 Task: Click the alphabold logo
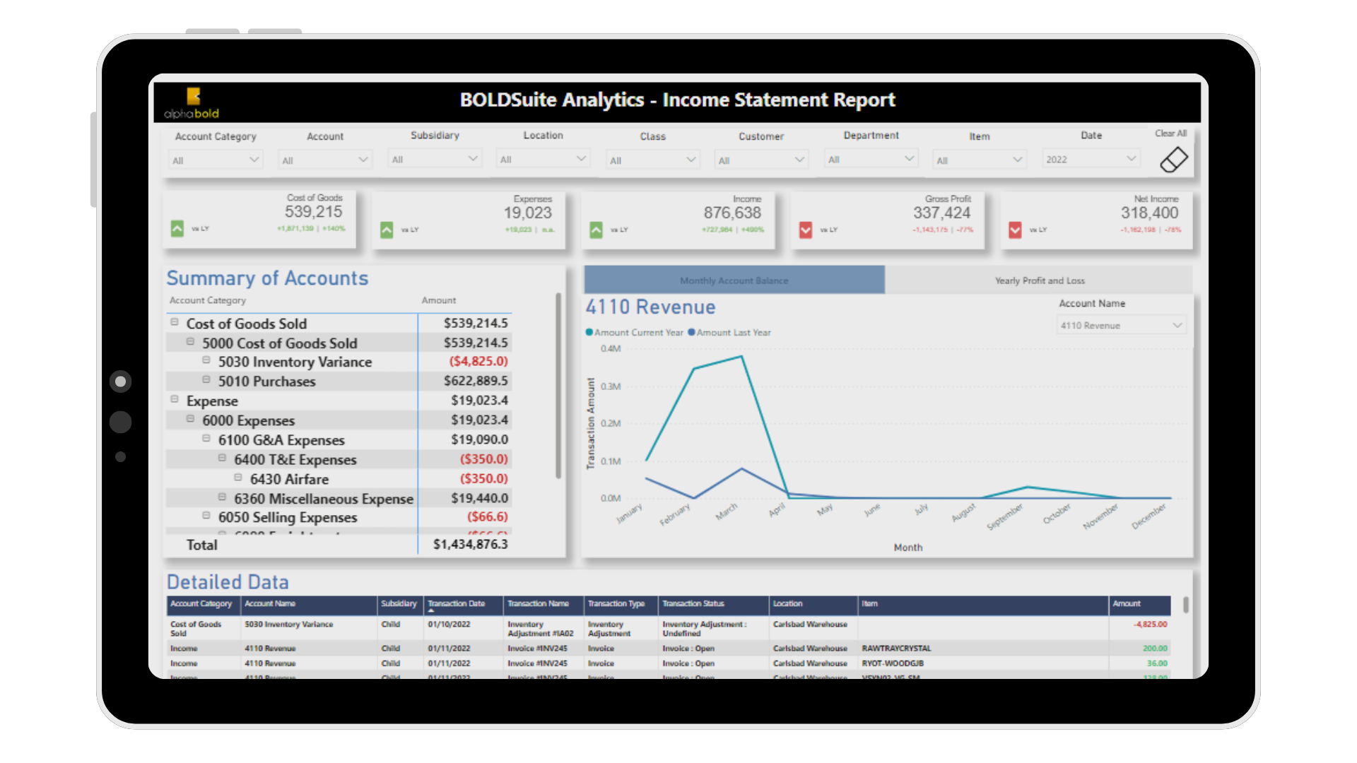(x=192, y=103)
